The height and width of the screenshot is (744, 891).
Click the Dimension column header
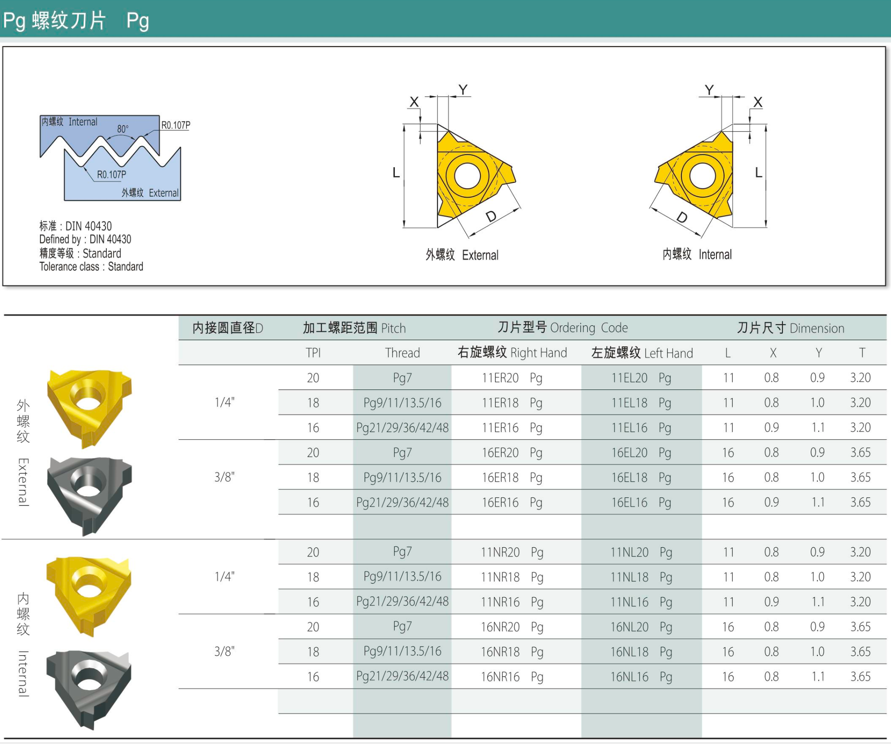pos(791,328)
